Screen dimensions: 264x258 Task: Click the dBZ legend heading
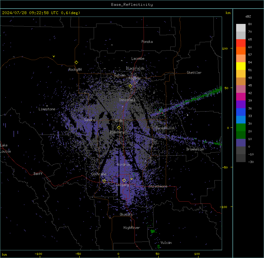pos(248,17)
